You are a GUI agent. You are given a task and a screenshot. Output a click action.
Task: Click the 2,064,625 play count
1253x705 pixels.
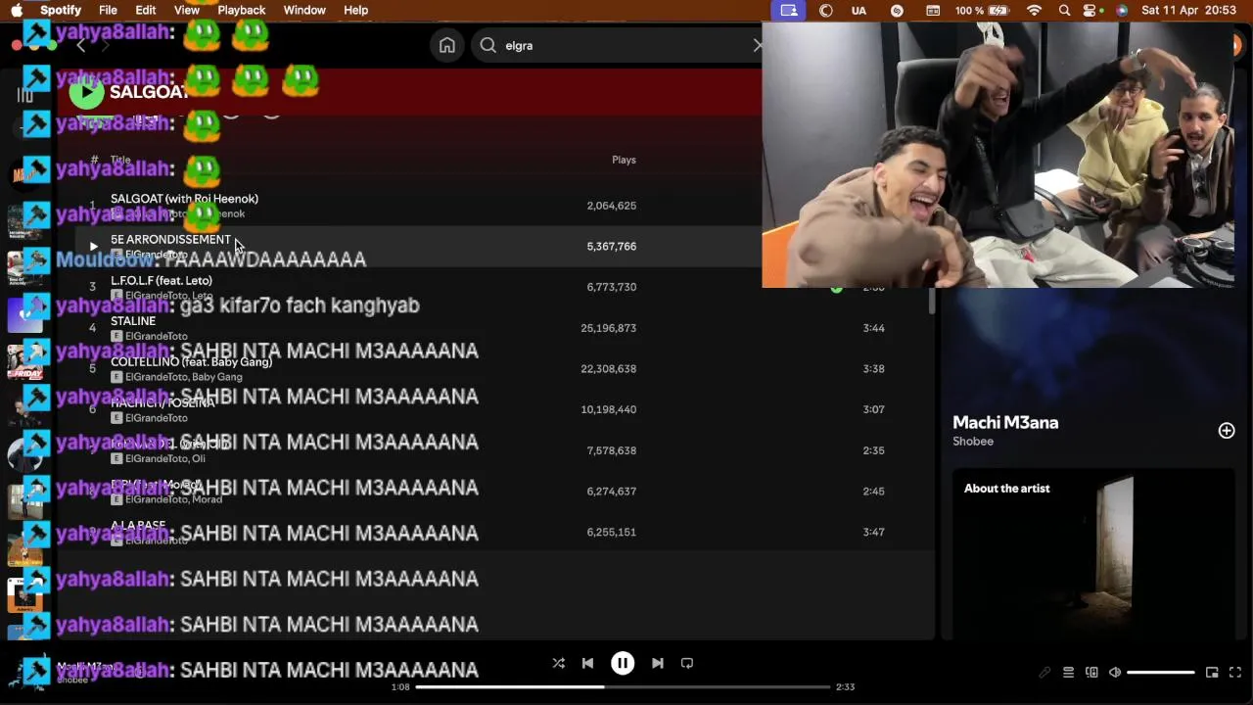tap(611, 206)
